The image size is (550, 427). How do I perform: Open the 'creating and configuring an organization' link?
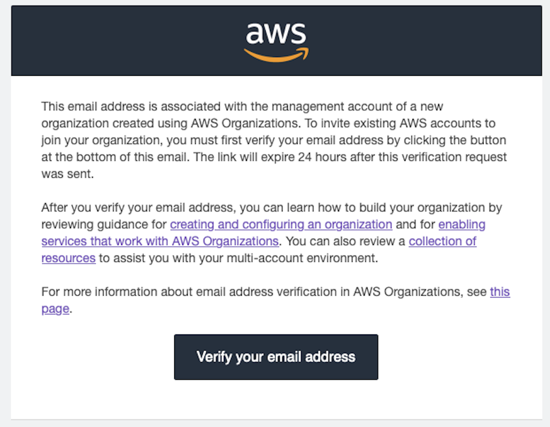(281, 224)
